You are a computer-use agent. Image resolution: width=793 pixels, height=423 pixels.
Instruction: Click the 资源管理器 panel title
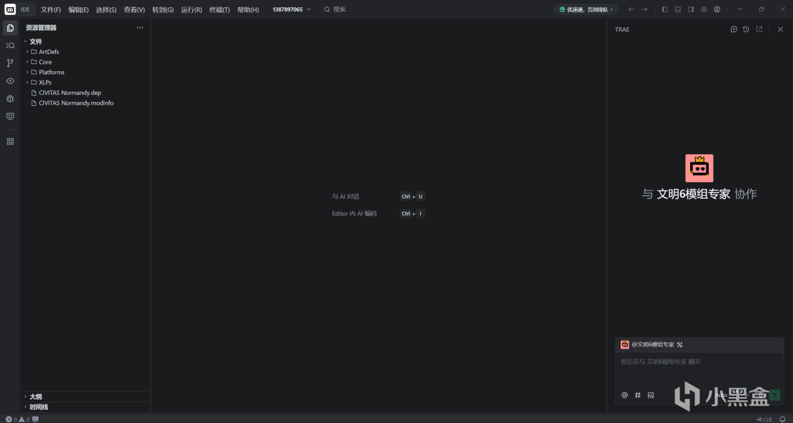[41, 28]
